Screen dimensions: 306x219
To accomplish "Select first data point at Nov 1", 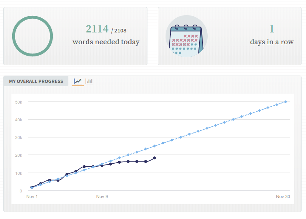I will tap(32, 187).
